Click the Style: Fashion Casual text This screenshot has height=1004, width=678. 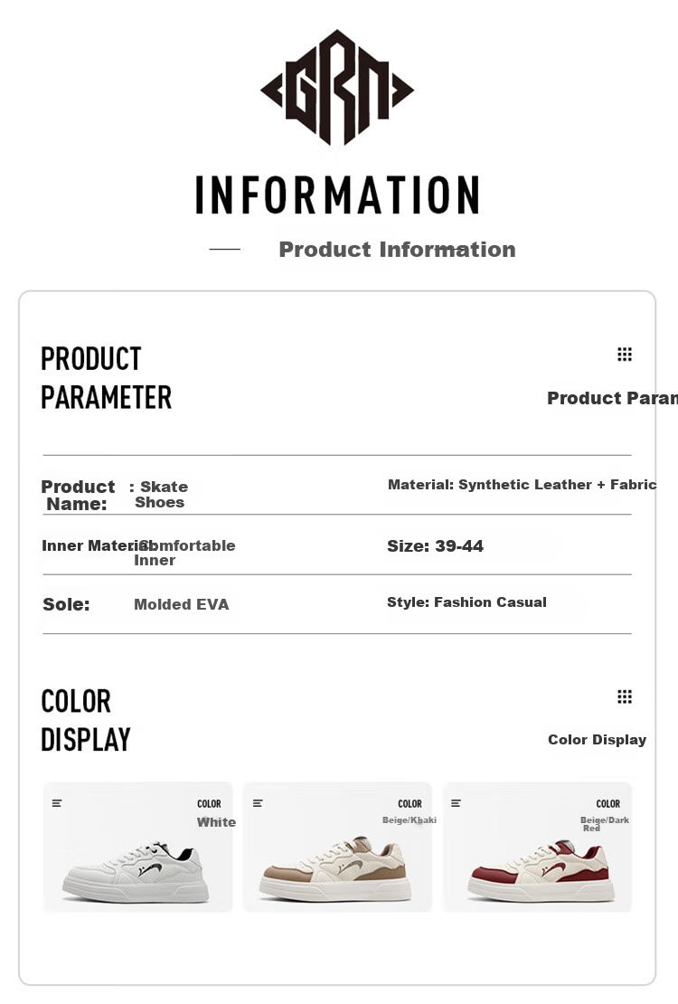point(466,601)
